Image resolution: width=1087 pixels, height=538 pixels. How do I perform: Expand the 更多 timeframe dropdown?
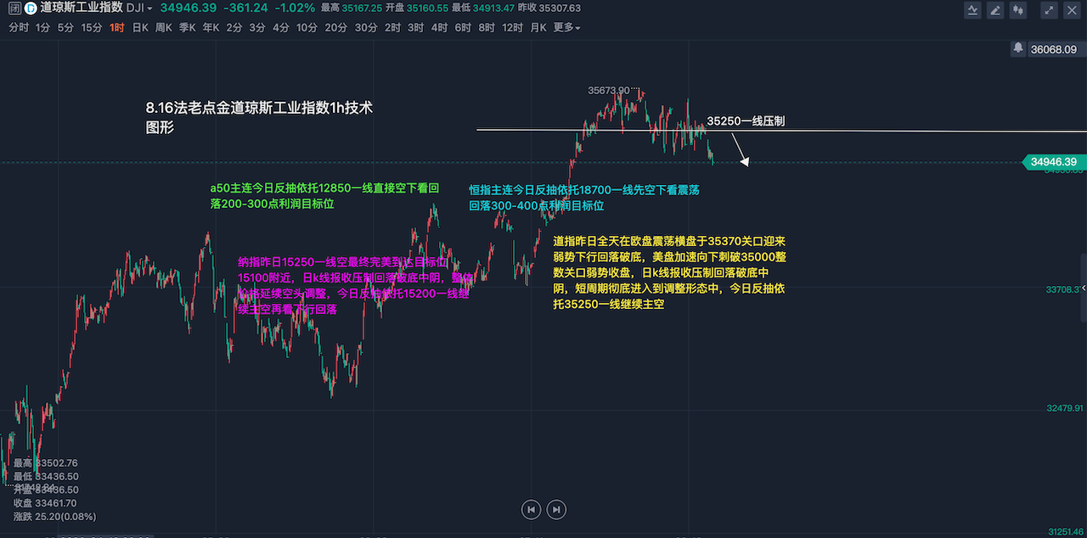click(x=566, y=27)
